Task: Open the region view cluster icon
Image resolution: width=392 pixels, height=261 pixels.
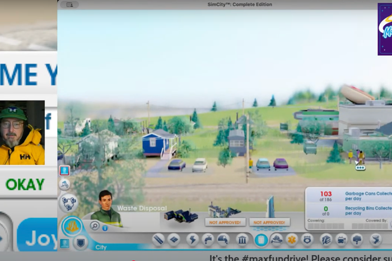Action: click(69, 203)
